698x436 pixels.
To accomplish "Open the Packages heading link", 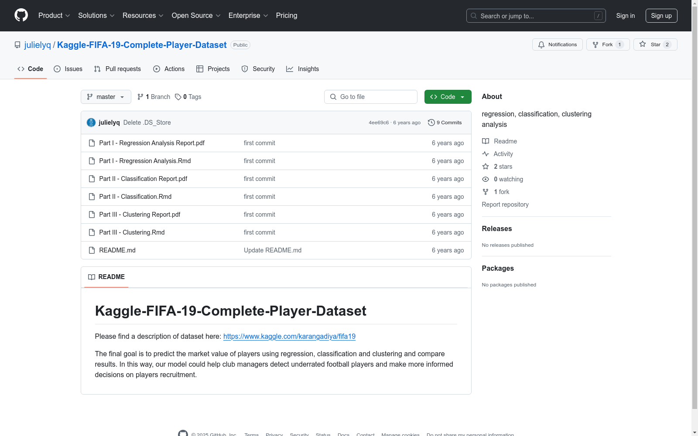I will (498, 269).
